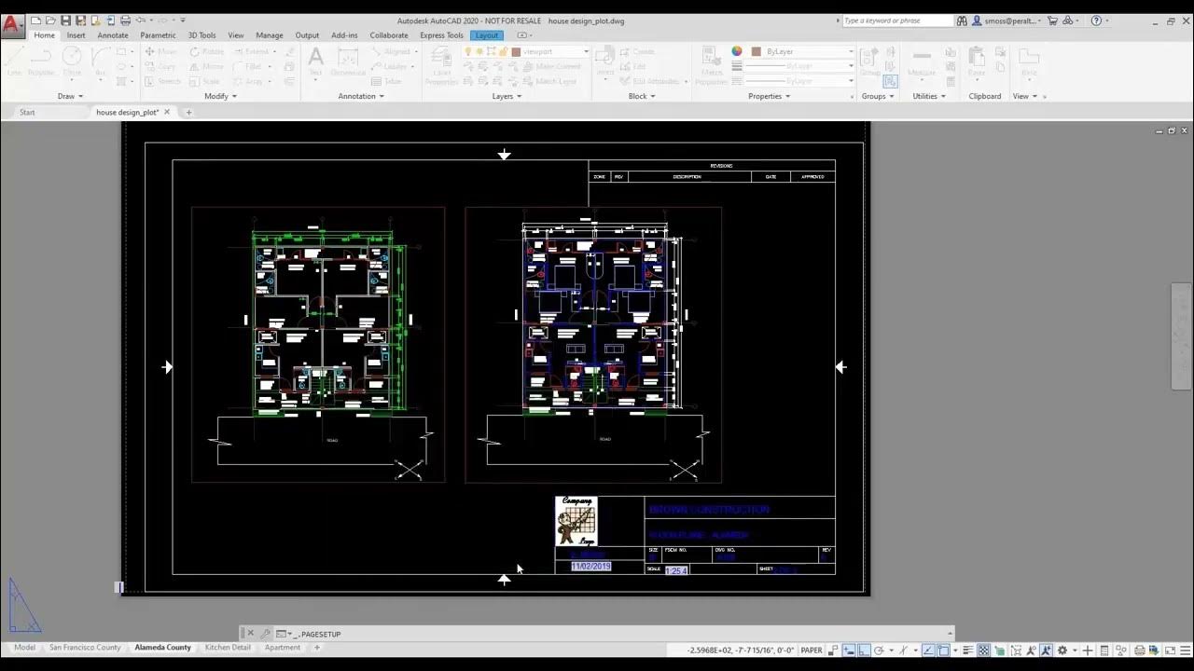Select the Text tool in Annotation panel
1194x671 pixels.
315,62
